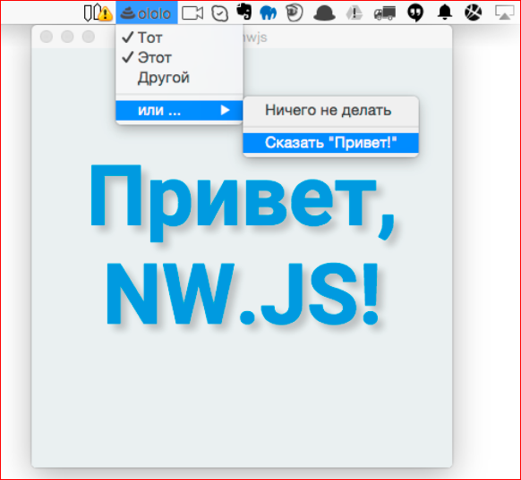Expand the 'или ...' submenu
The height and width of the screenshot is (480, 521).
(x=179, y=110)
